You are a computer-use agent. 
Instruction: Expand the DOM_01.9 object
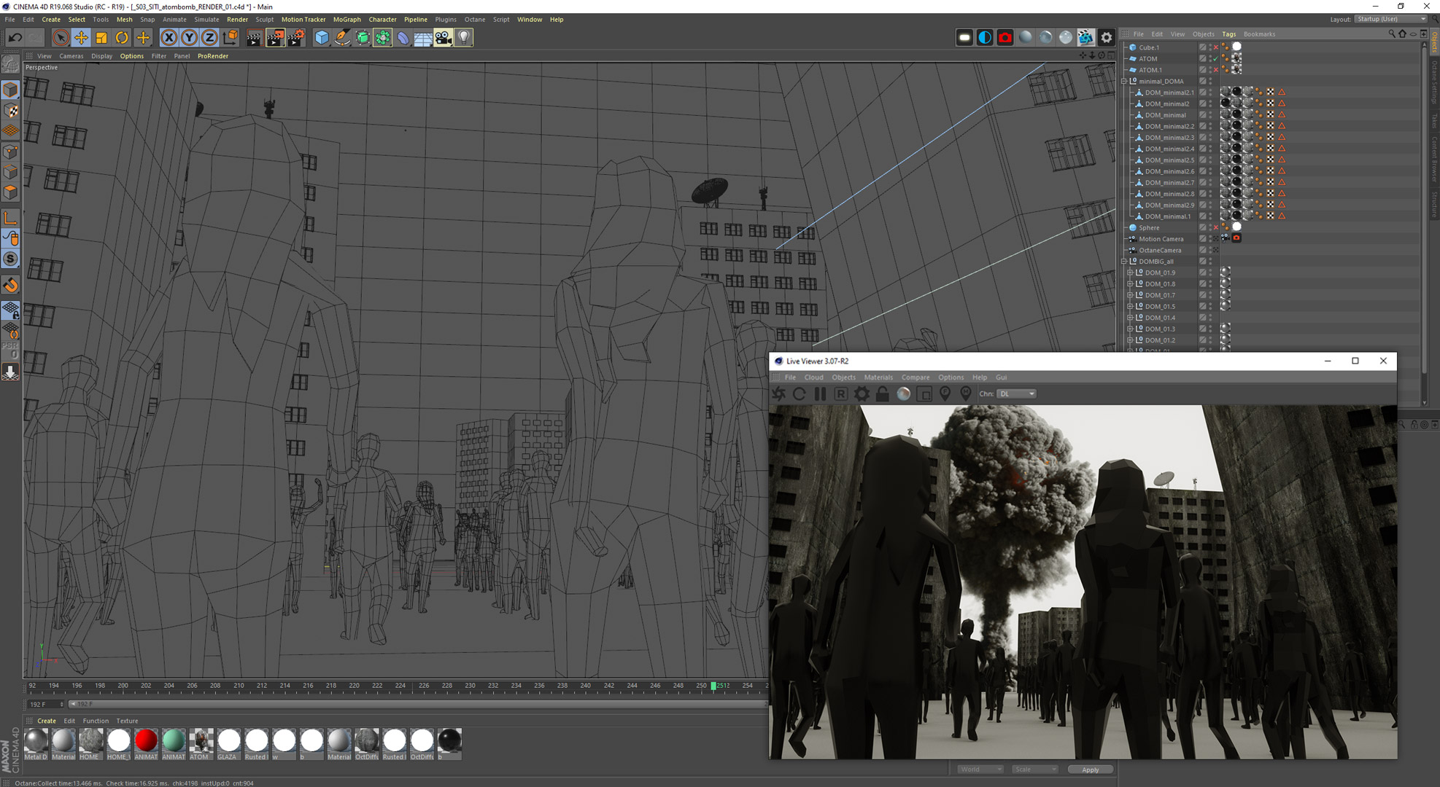click(x=1130, y=273)
